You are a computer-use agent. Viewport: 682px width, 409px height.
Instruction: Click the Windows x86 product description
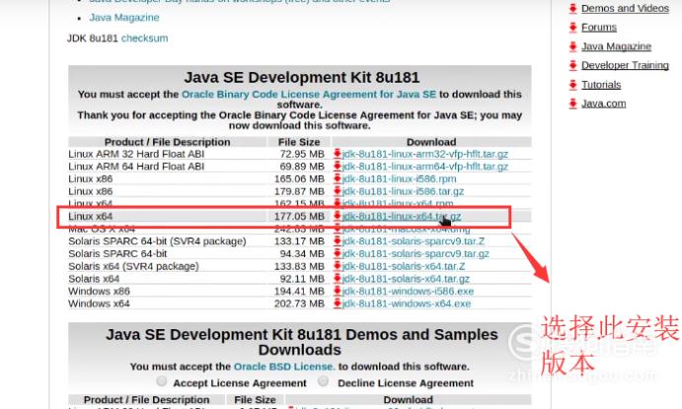point(99,292)
